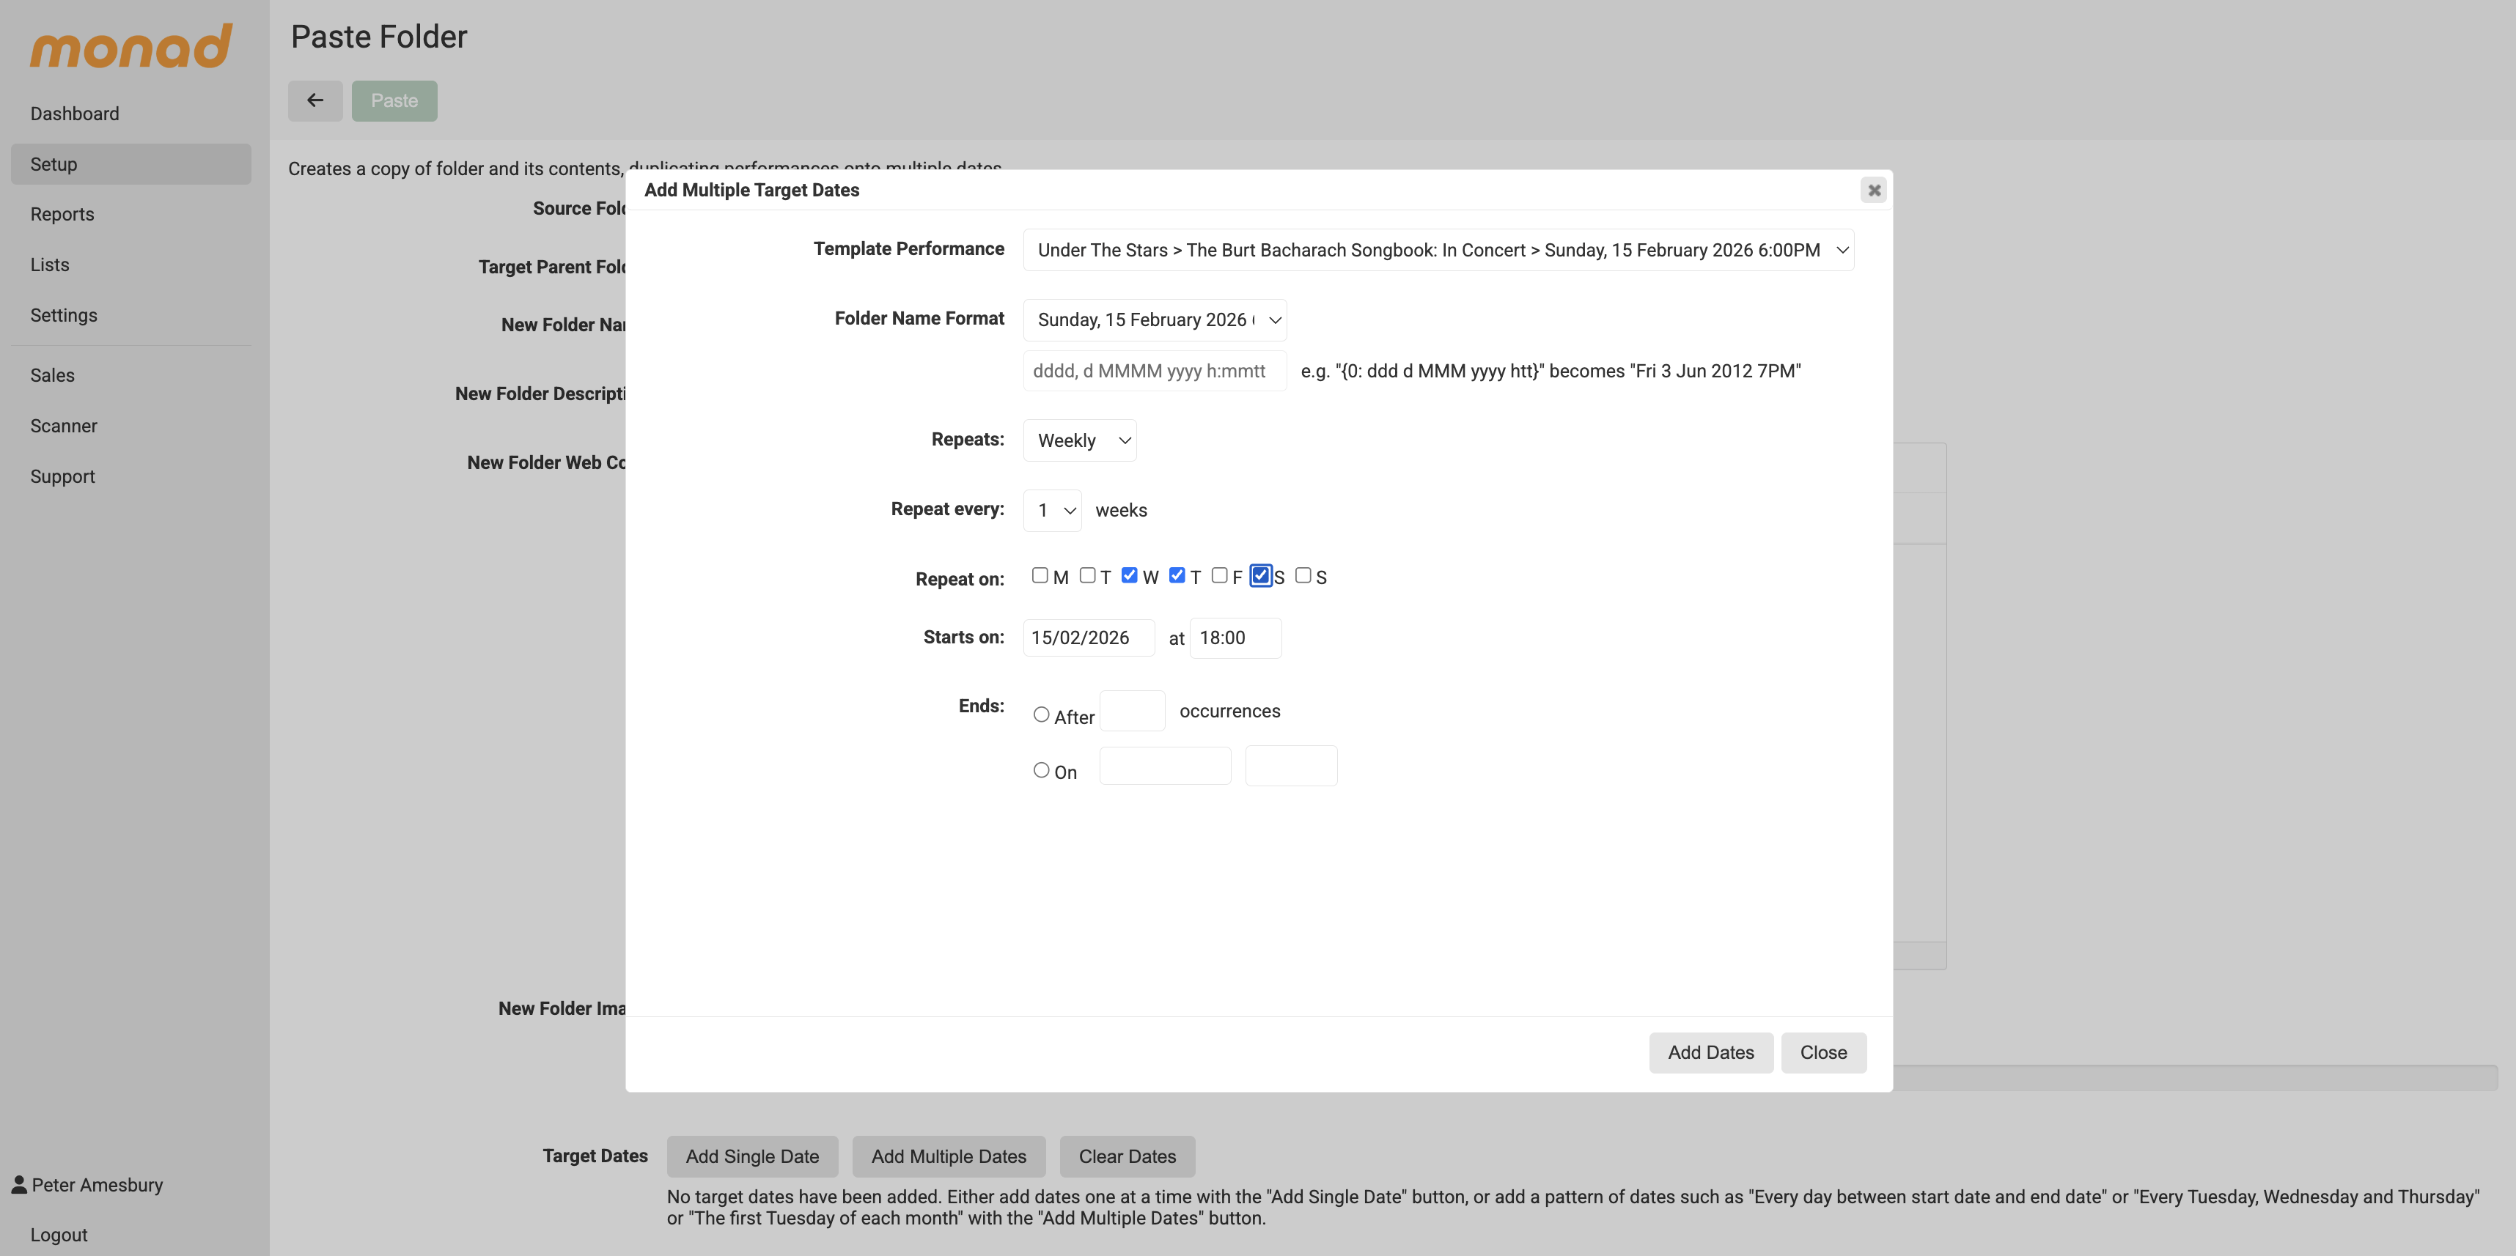Open the Repeats Weekly dropdown
The width and height of the screenshot is (2516, 1256).
coord(1079,440)
